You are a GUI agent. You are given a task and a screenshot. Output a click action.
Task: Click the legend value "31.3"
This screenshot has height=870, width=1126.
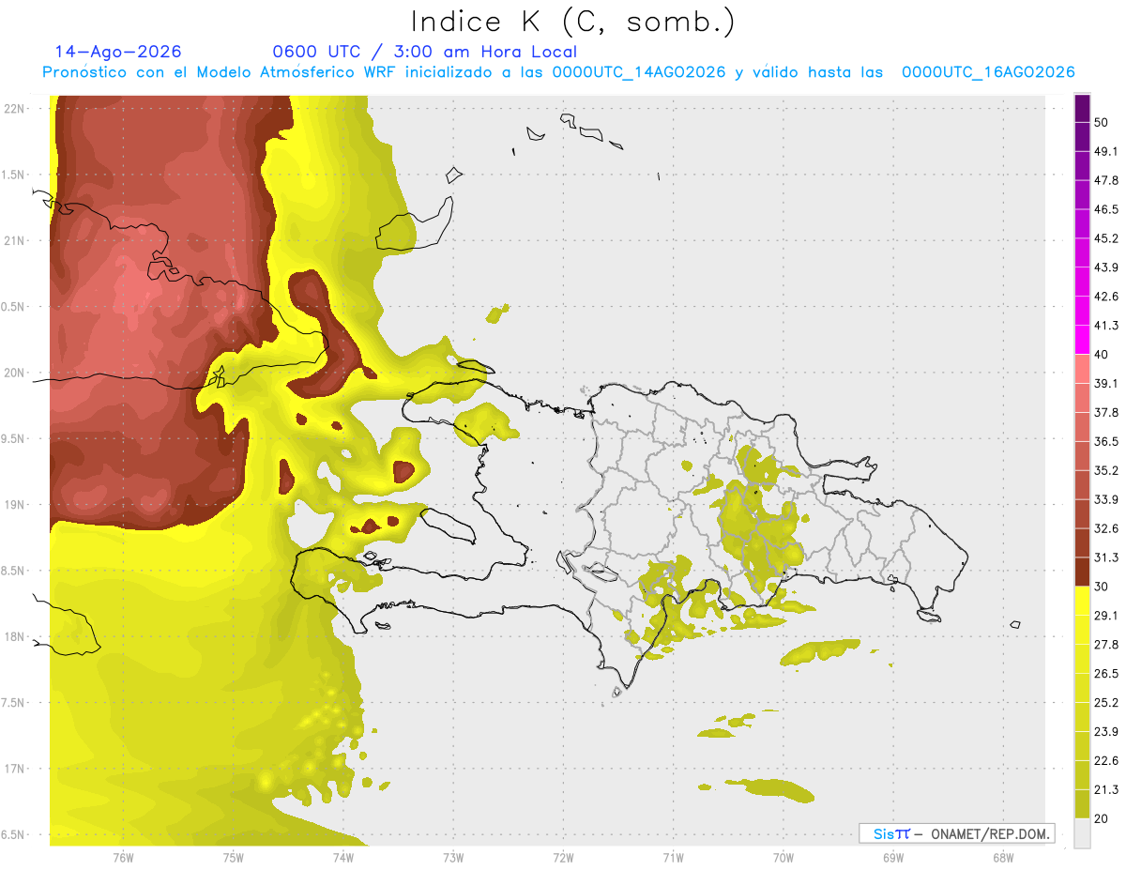point(1106,557)
